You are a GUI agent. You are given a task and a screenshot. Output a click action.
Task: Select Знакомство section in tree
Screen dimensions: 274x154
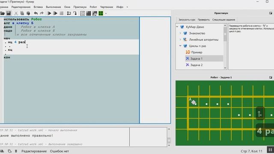click(197, 33)
